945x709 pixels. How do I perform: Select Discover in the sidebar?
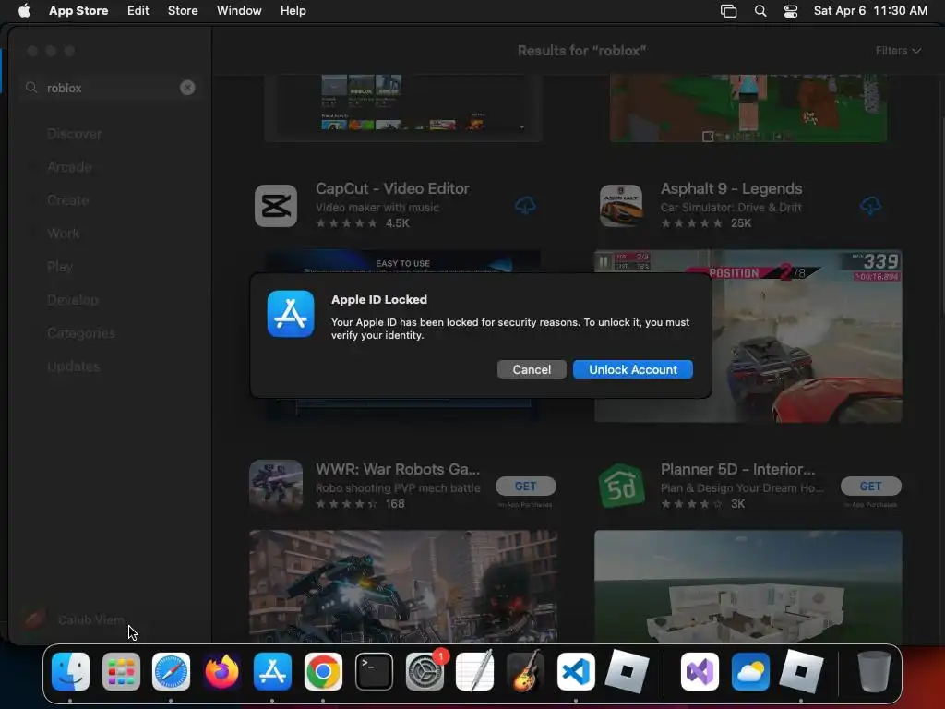[x=74, y=134]
